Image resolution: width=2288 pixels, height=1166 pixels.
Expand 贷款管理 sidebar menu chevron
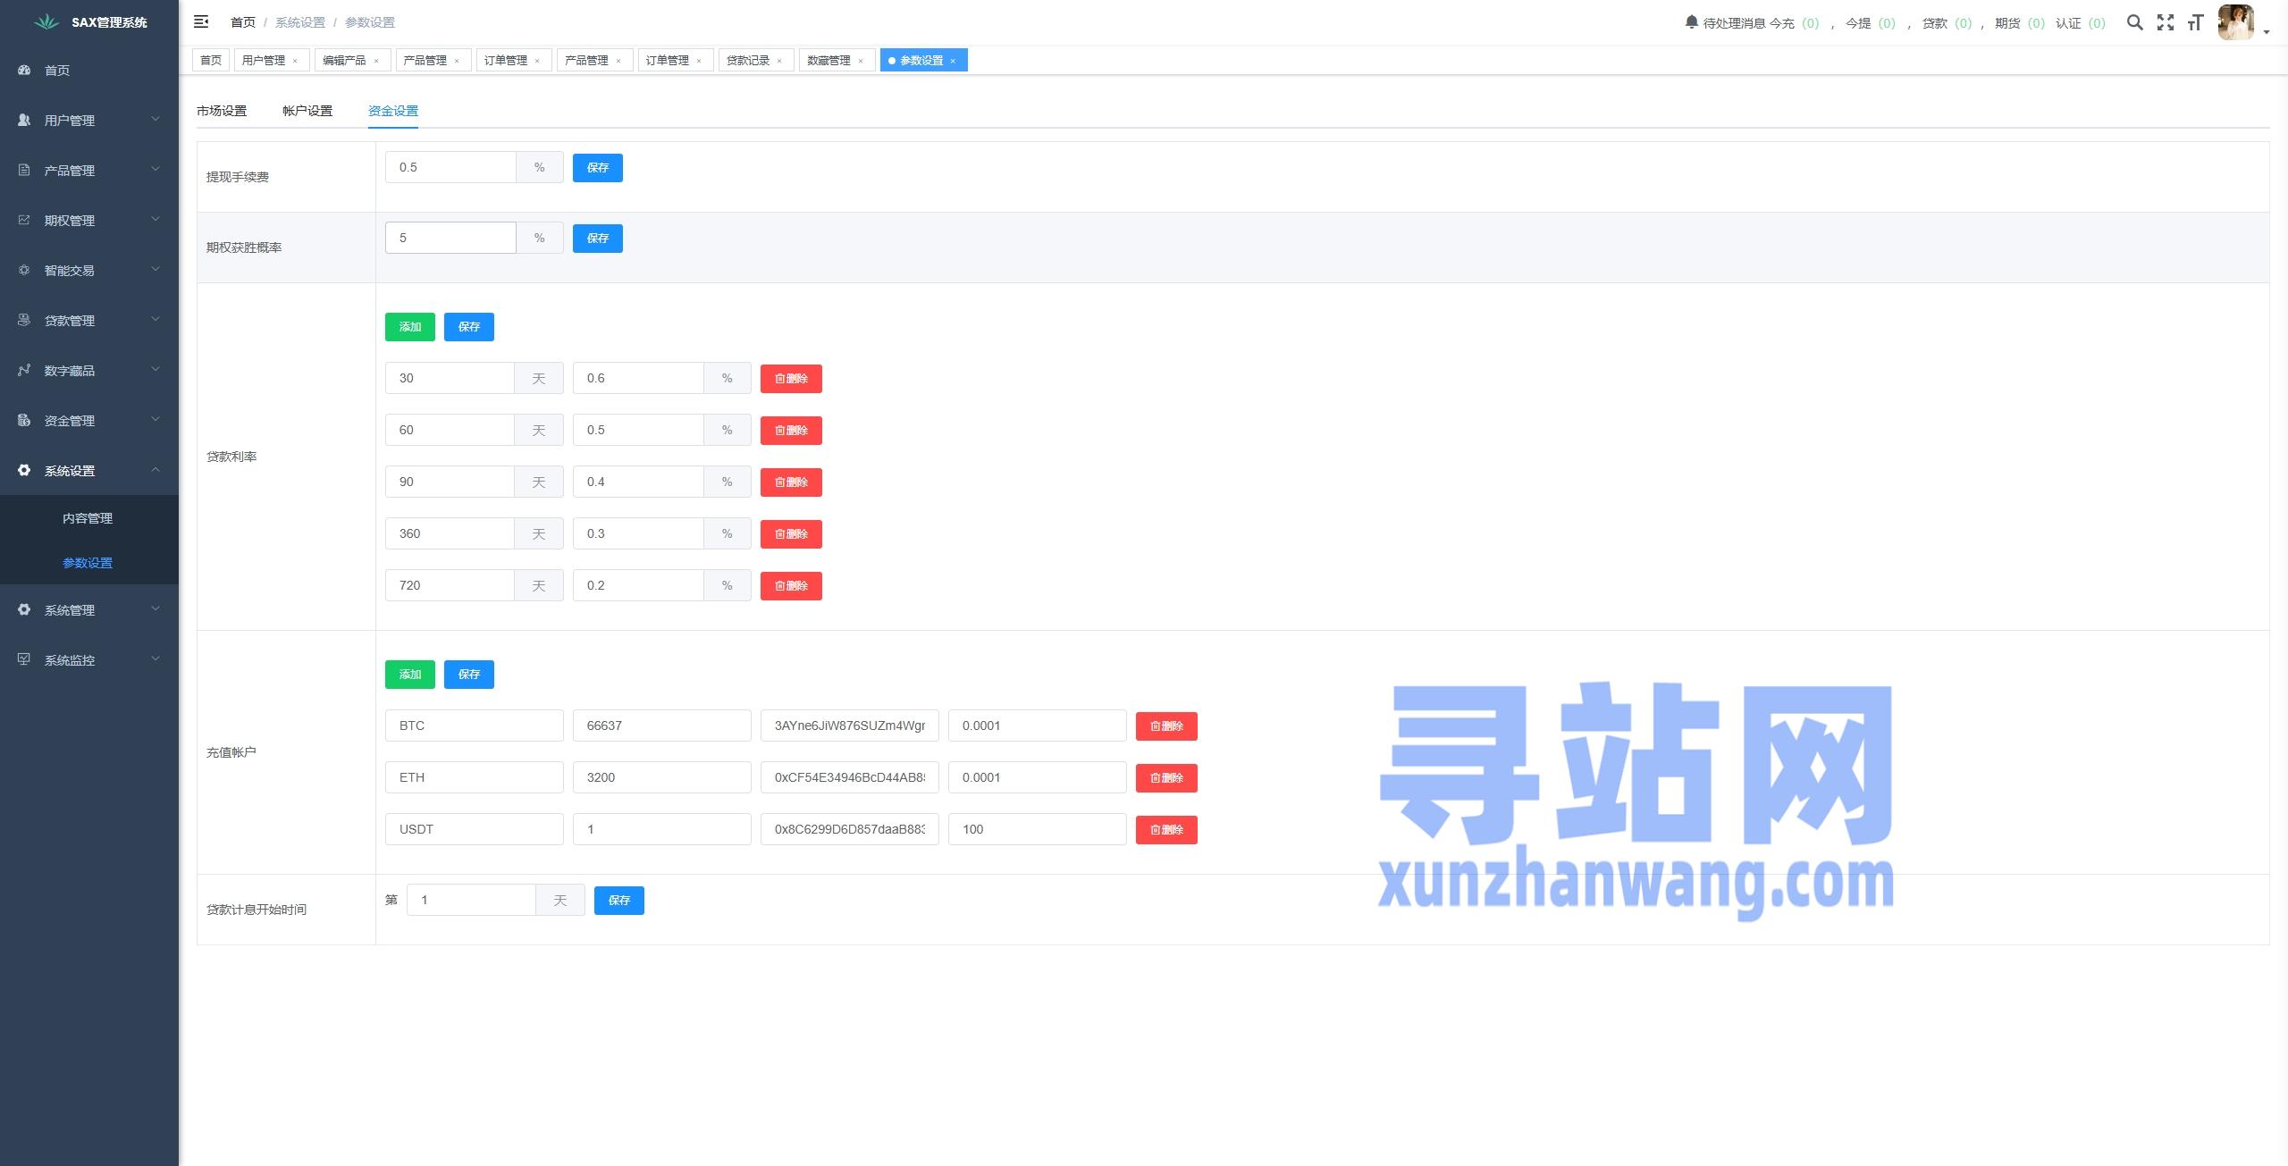tap(156, 319)
